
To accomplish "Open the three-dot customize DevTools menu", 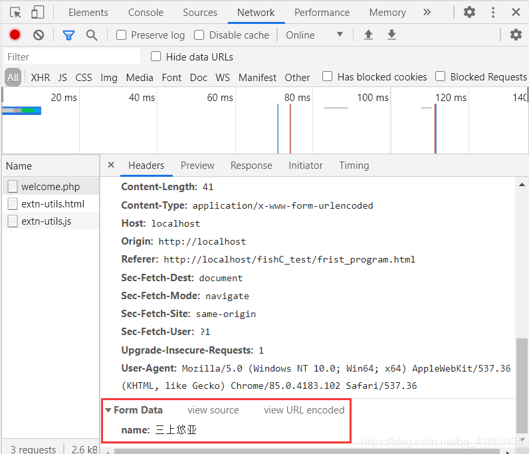I will pos(493,12).
